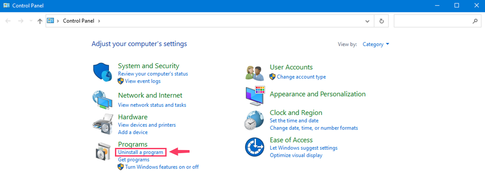485x193 pixels.
Task: Open the Appearance and Personalization monitor icon
Action: pos(255,95)
